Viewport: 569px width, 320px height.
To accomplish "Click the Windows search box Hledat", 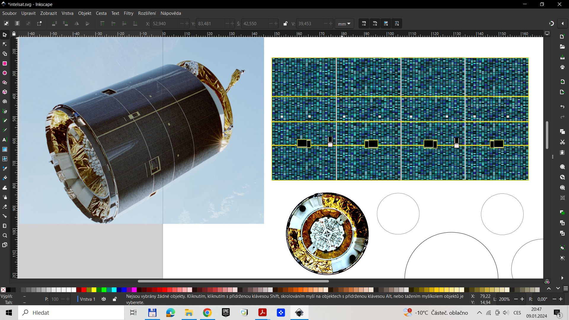I will coord(71,313).
